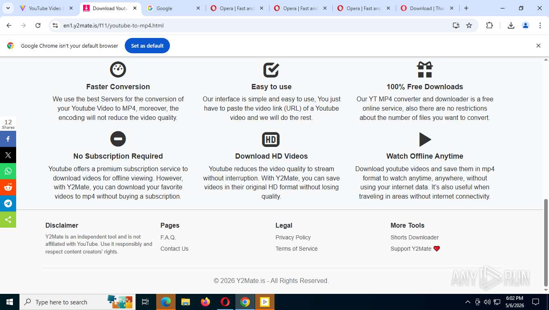Click the Easy to use checkmark icon
549x310 pixels.
(271, 69)
